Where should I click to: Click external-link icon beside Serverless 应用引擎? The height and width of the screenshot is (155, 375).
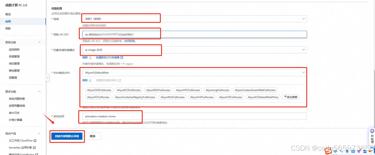click(x=34, y=148)
